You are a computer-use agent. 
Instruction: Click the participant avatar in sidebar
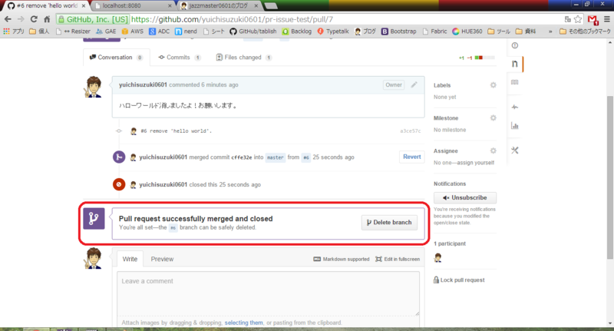pos(437,258)
